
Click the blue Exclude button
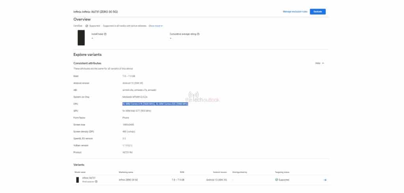tap(318, 12)
